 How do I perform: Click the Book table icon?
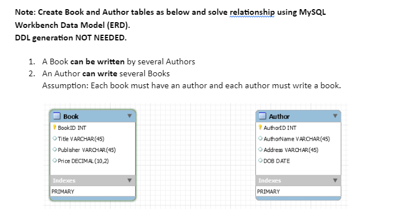click(56, 116)
